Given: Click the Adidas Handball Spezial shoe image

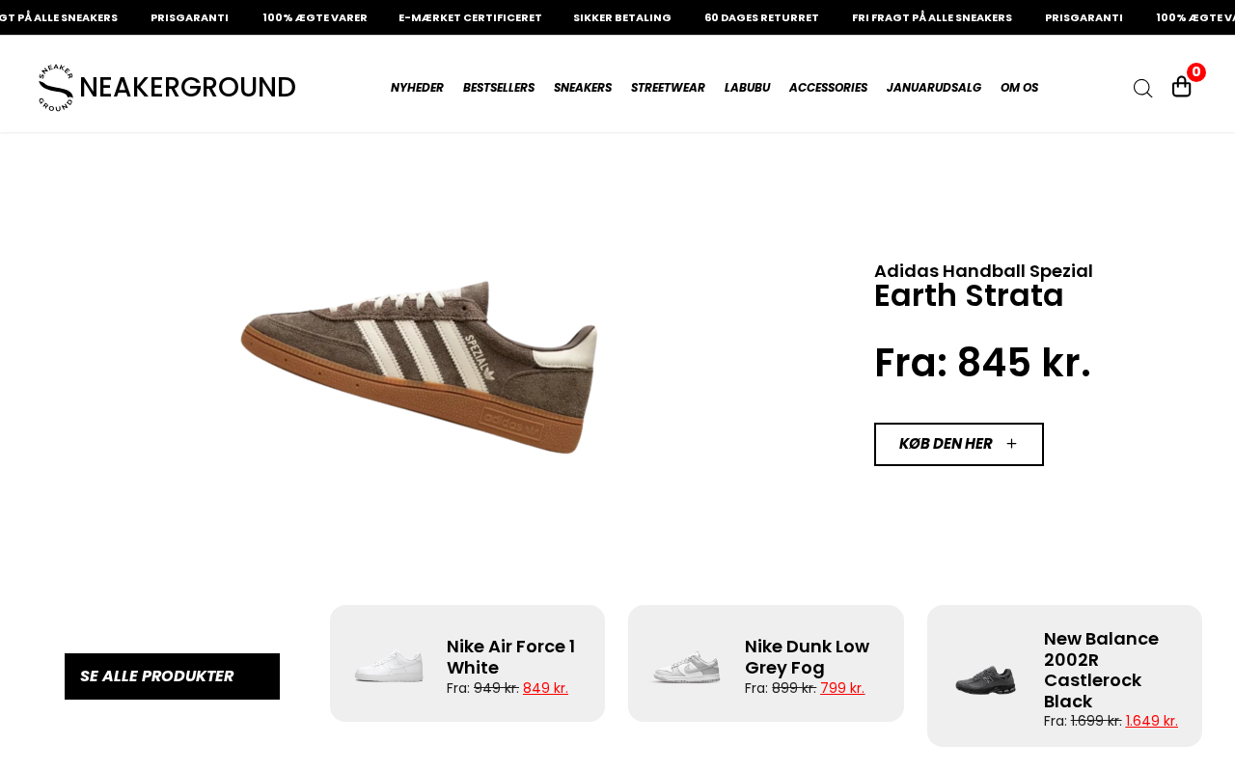Looking at the screenshot, I should coord(419,367).
